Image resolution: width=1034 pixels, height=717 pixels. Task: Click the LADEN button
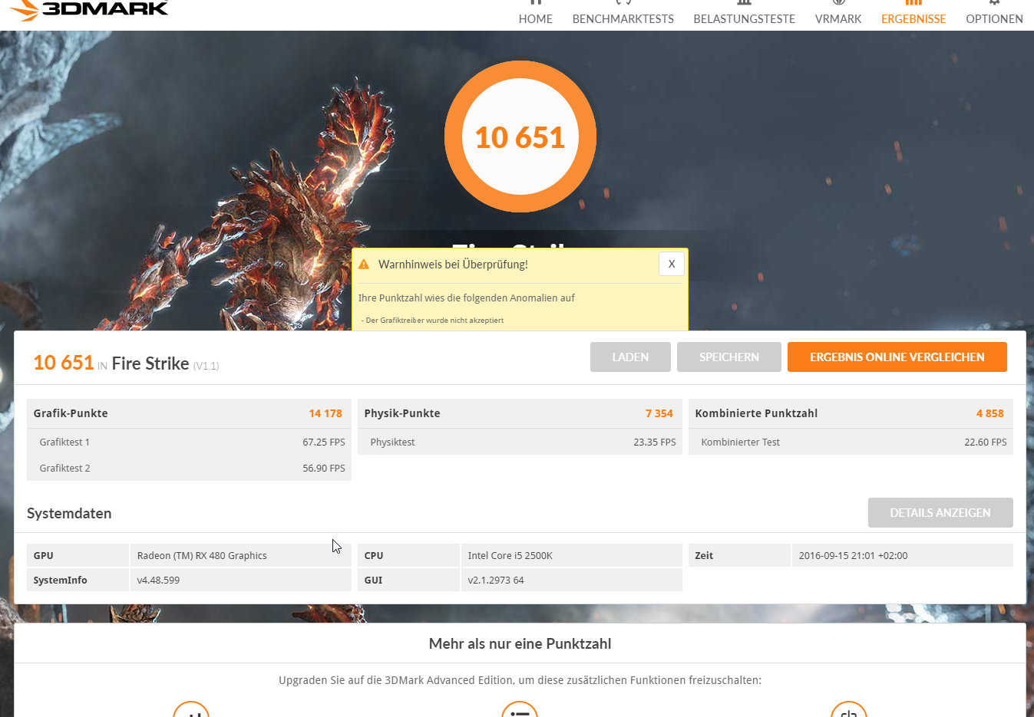tap(630, 357)
